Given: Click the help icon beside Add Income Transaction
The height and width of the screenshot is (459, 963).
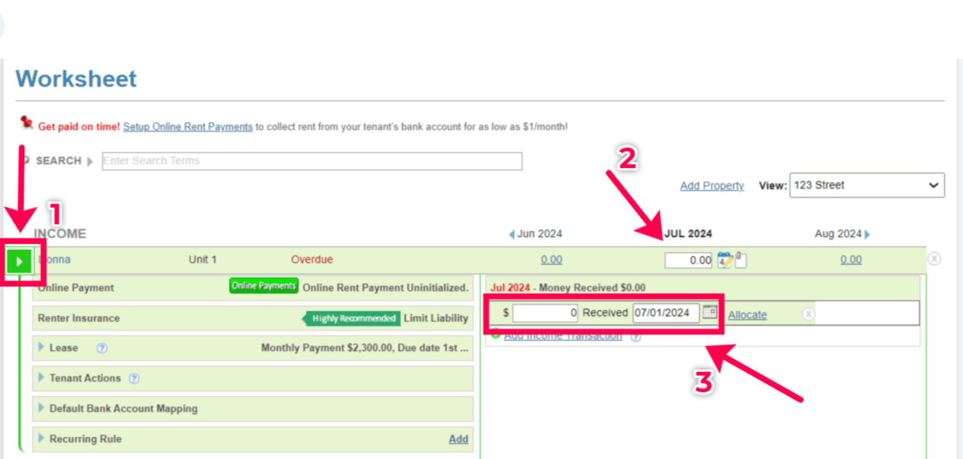Looking at the screenshot, I should 636,337.
